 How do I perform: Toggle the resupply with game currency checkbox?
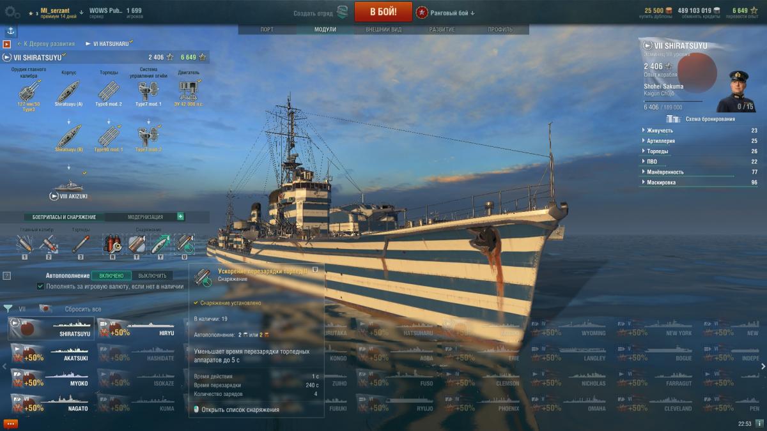click(40, 287)
